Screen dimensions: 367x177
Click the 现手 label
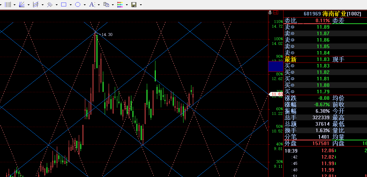[338, 59]
